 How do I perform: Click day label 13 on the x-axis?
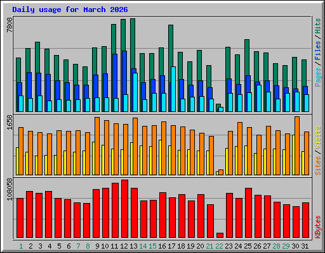(x=133, y=246)
